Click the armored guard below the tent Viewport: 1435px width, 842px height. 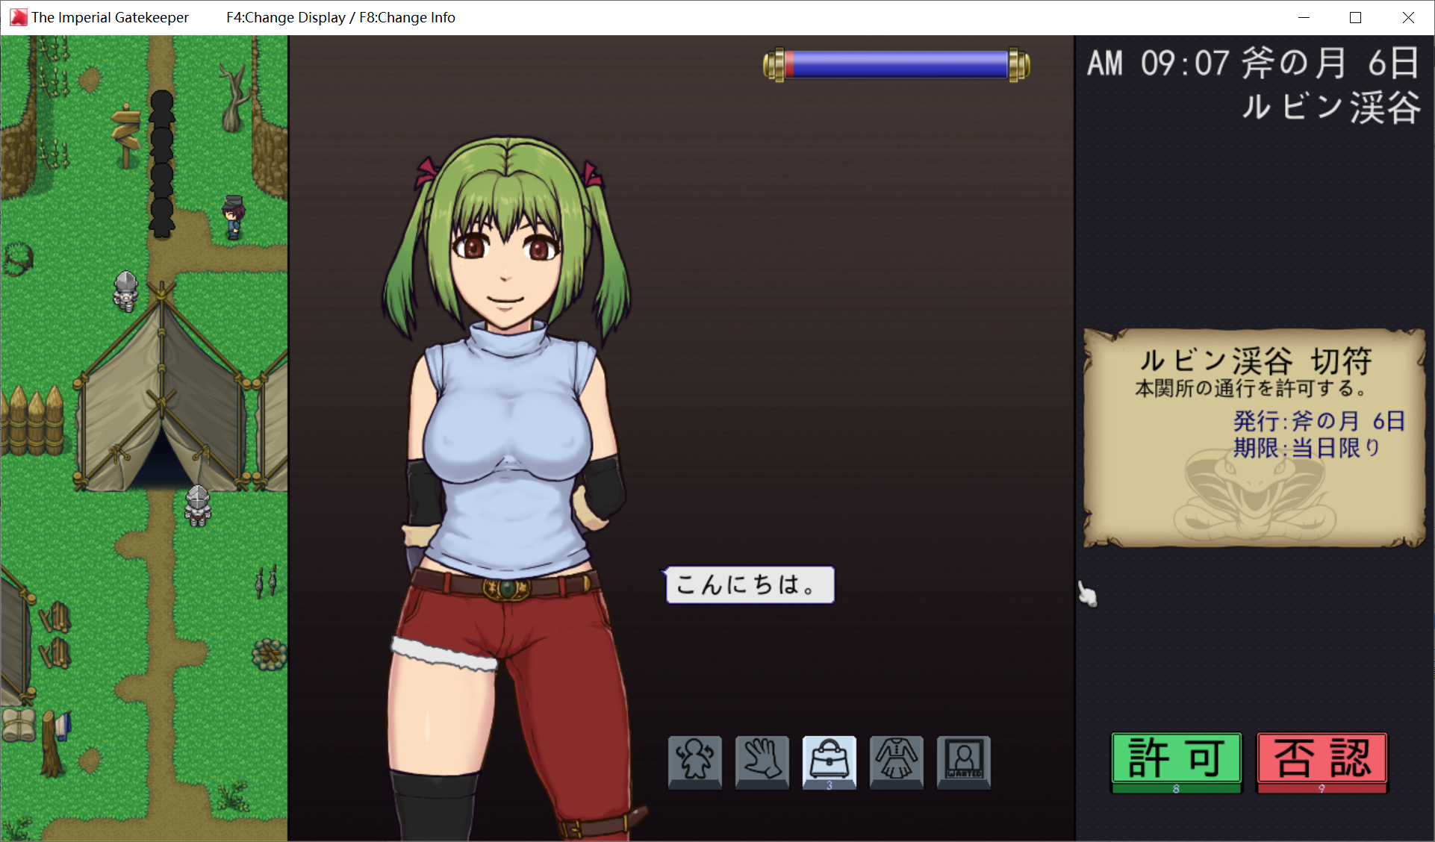(198, 506)
